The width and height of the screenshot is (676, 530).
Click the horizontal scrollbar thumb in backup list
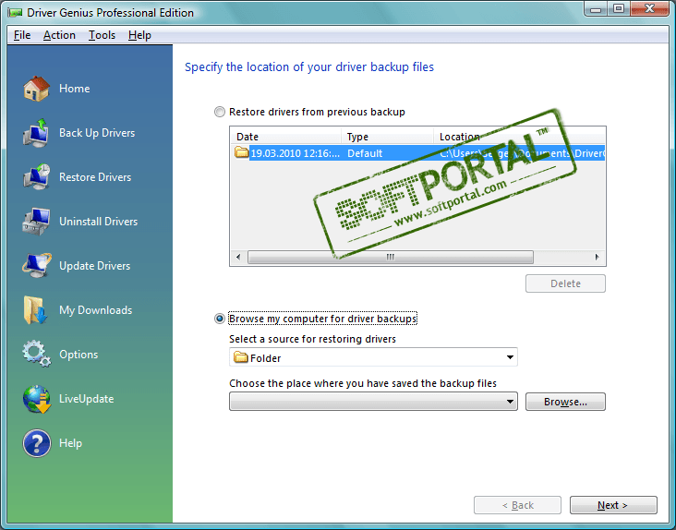pyautogui.click(x=391, y=257)
